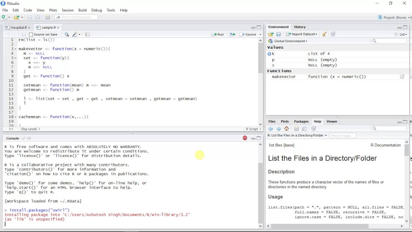Screen dimensions: 412x232
Task: Click the Source button
Action: pos(248,34)
